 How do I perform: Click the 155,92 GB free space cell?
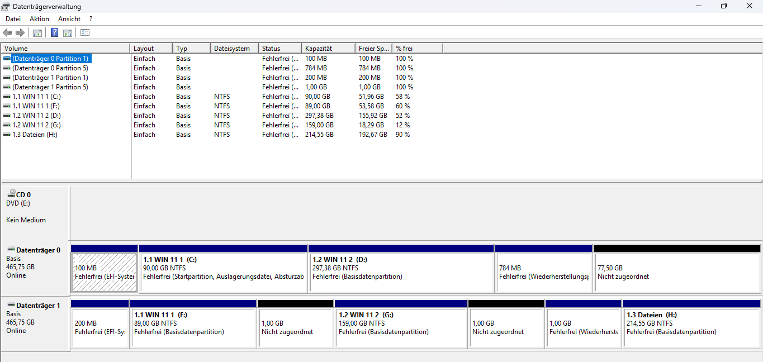coord(373,116)
